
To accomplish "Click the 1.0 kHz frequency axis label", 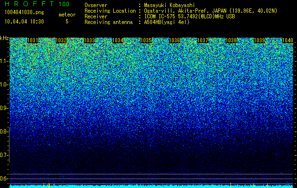I will (x=4, y=85).
